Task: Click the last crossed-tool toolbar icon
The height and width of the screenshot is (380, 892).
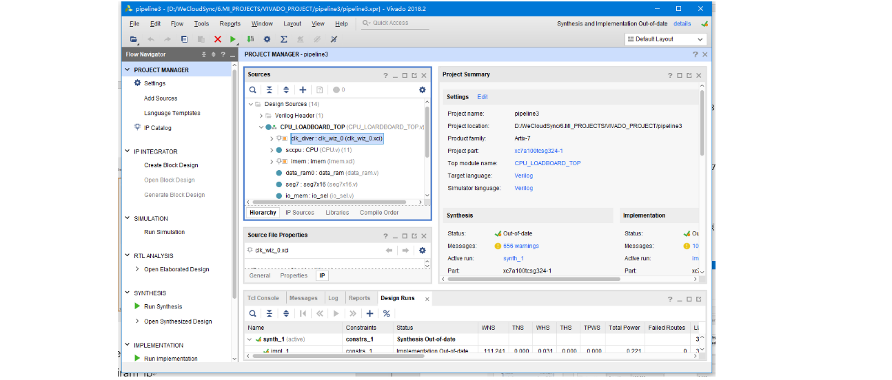Action: tap(334, 39)
